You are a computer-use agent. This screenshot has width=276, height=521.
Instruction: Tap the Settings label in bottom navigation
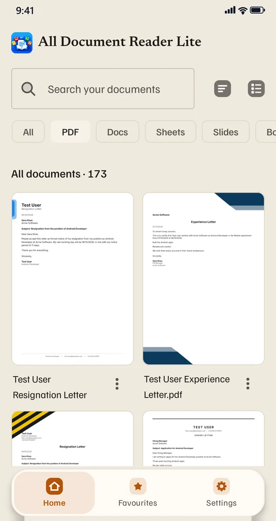(x=221, y=503)
